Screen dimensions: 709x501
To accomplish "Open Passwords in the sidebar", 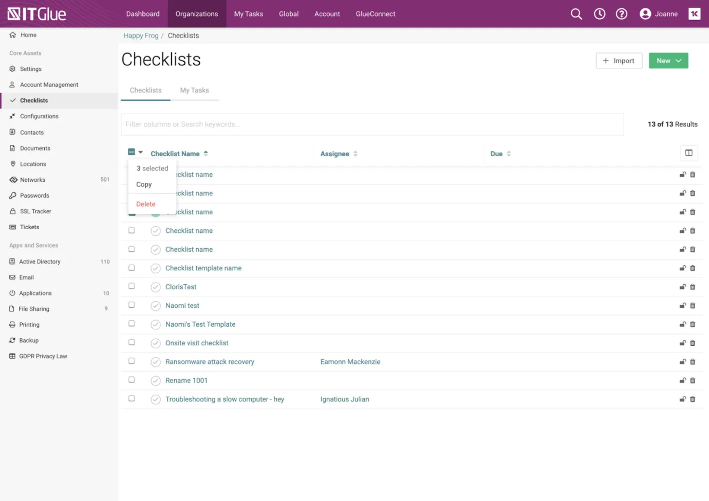I will tap(34, 196).
